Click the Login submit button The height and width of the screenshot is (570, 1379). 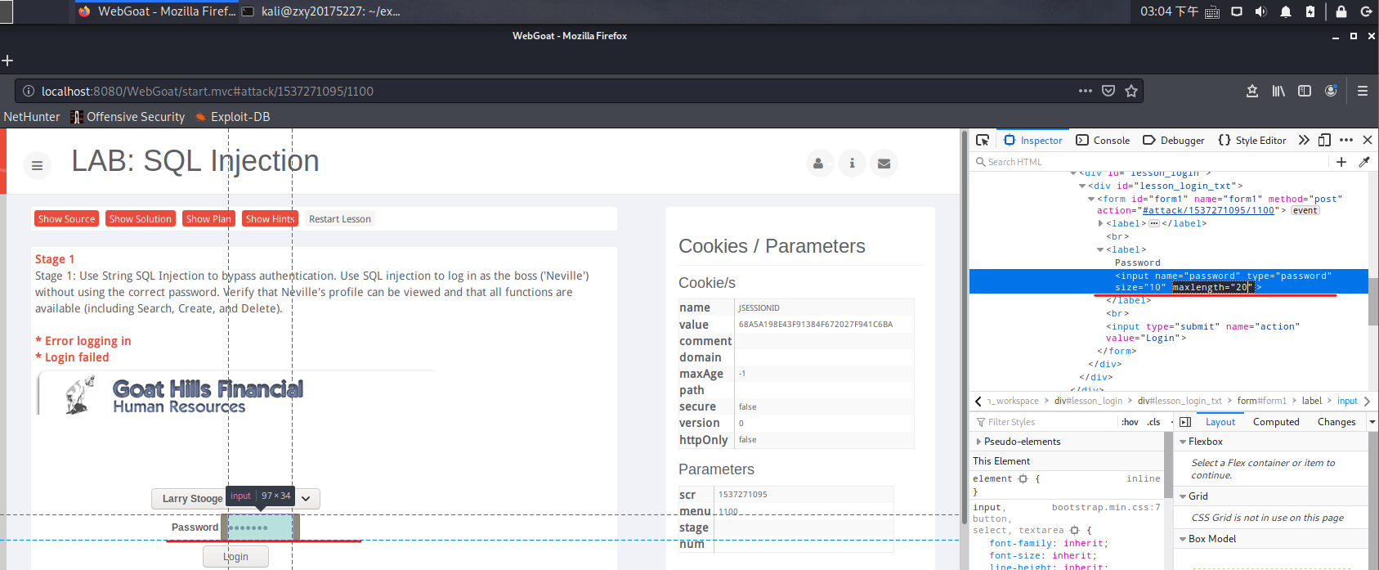235,556
